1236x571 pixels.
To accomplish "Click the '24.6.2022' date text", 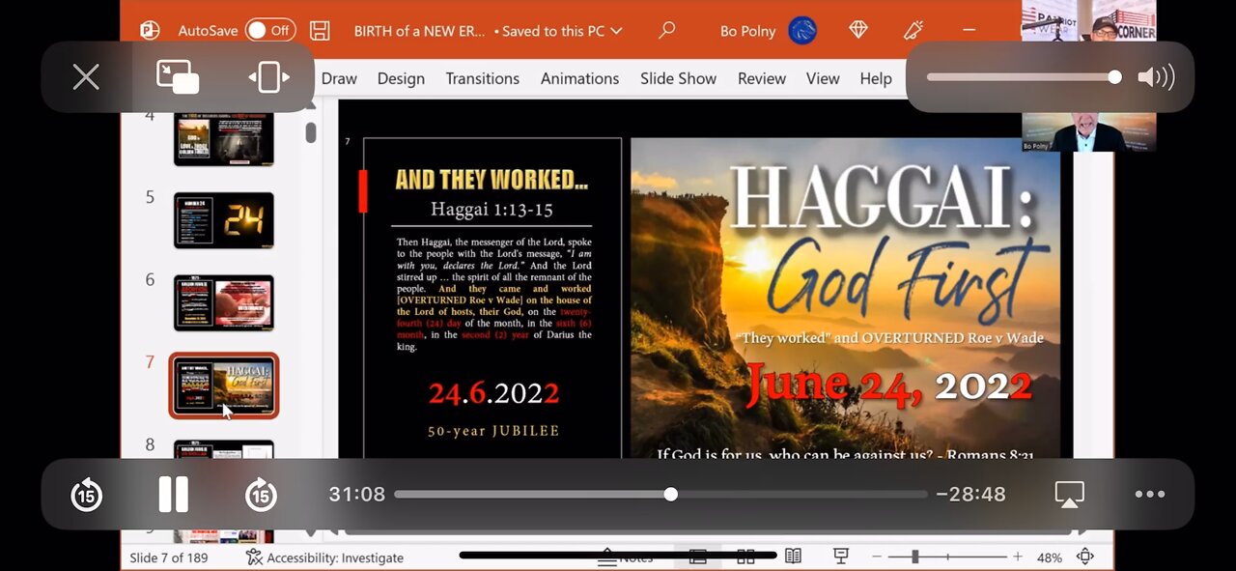I will point(493,393).
